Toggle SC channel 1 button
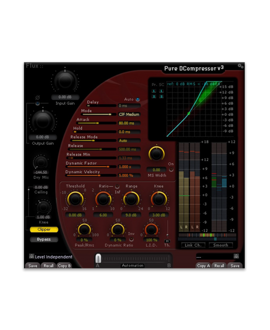The width and height of the screenshot is (270, 330). [x=161, y=91]
